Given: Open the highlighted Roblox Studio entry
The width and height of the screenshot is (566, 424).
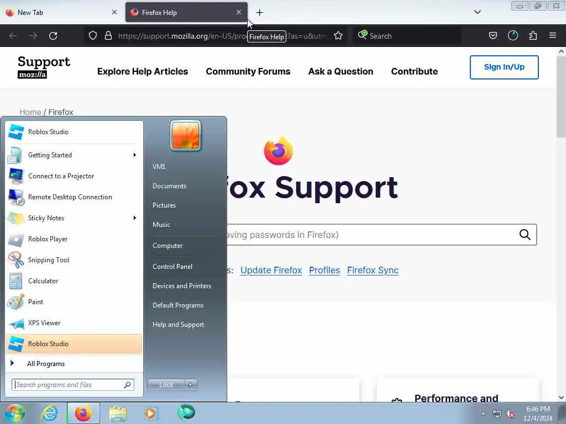Looking at the screenshot, I should tap(74, 344).
